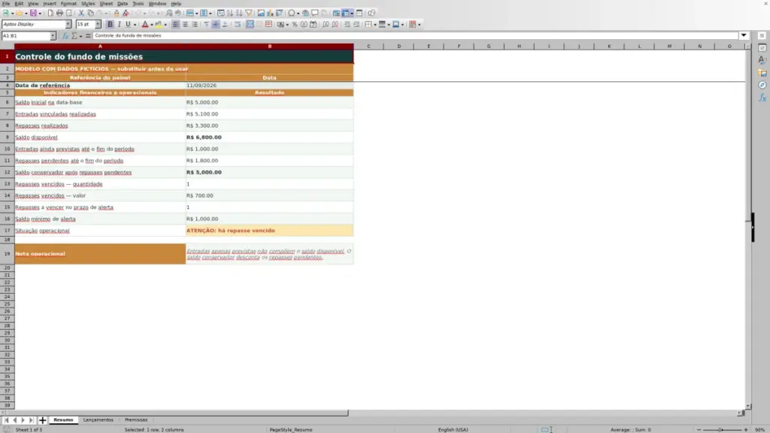
Task: Open the Navigator in sidebar
Action: (762, 86)
